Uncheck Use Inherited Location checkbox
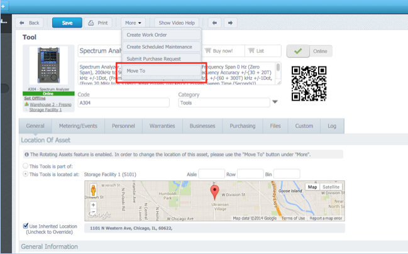This screenshot has height=254, width=408. pyautogui.click(x=26, y=226)
